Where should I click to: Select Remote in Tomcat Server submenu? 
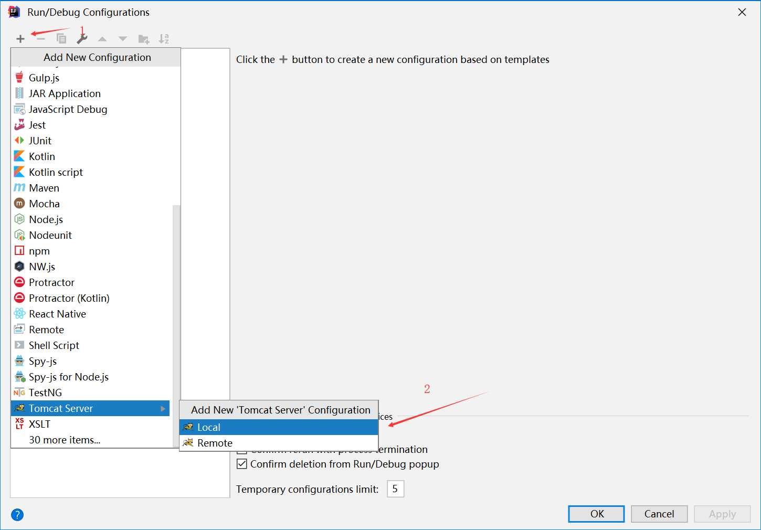click(x=279, y=443)
